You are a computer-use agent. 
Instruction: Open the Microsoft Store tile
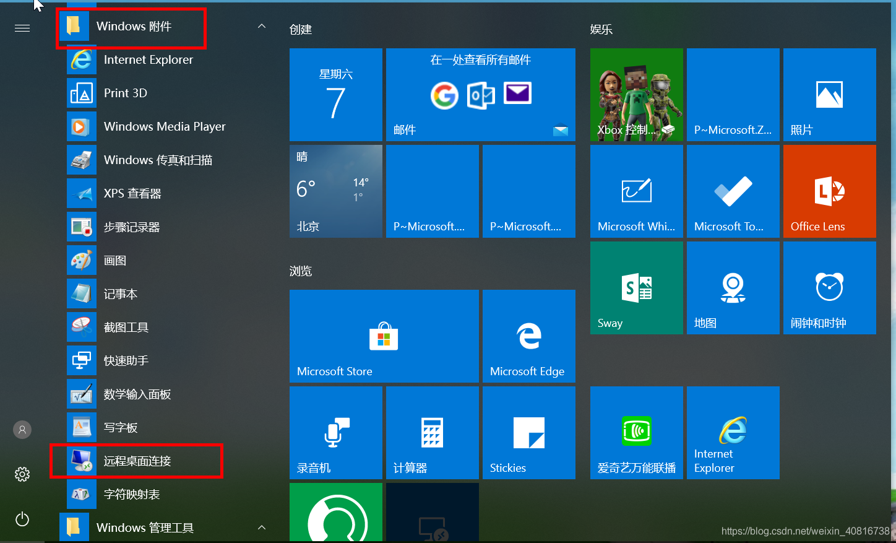pos(384,336)
